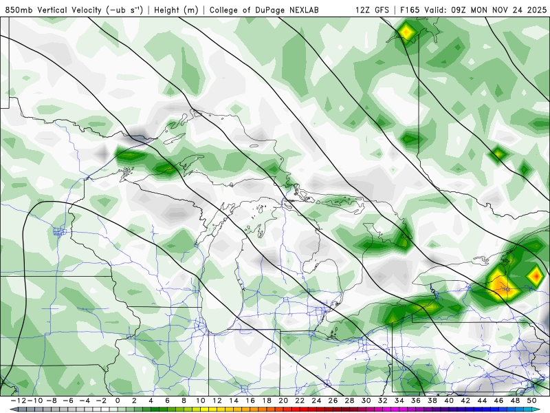The height and width of the screenshot is (413, 550).
Task: Click the '44' value on color scale
Action: [482, 401]
